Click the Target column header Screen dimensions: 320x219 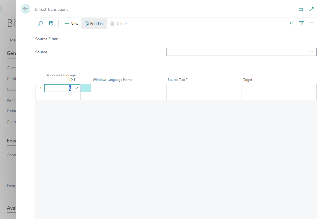(x=248, y=80)
